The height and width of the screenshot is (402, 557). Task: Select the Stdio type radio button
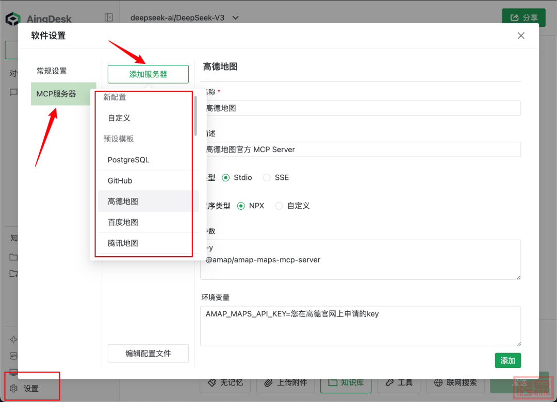225,178
